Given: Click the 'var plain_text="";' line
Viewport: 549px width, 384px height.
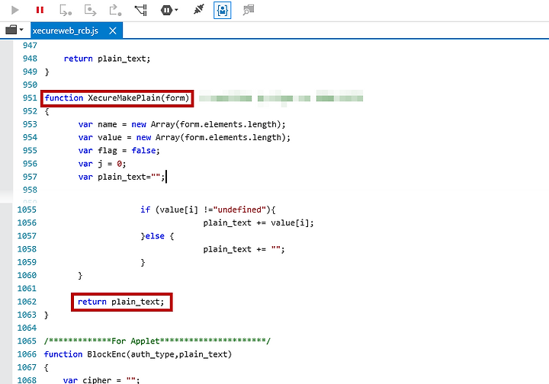Looking at the screenshot, I should click(x=121, y=177).
